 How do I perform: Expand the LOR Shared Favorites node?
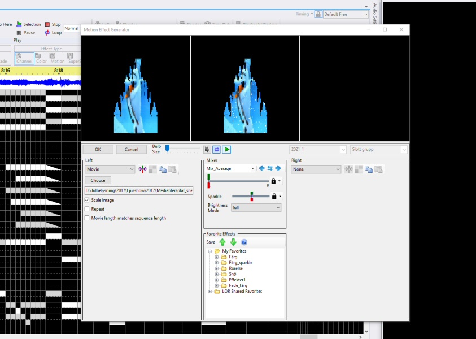coord(210,292)
